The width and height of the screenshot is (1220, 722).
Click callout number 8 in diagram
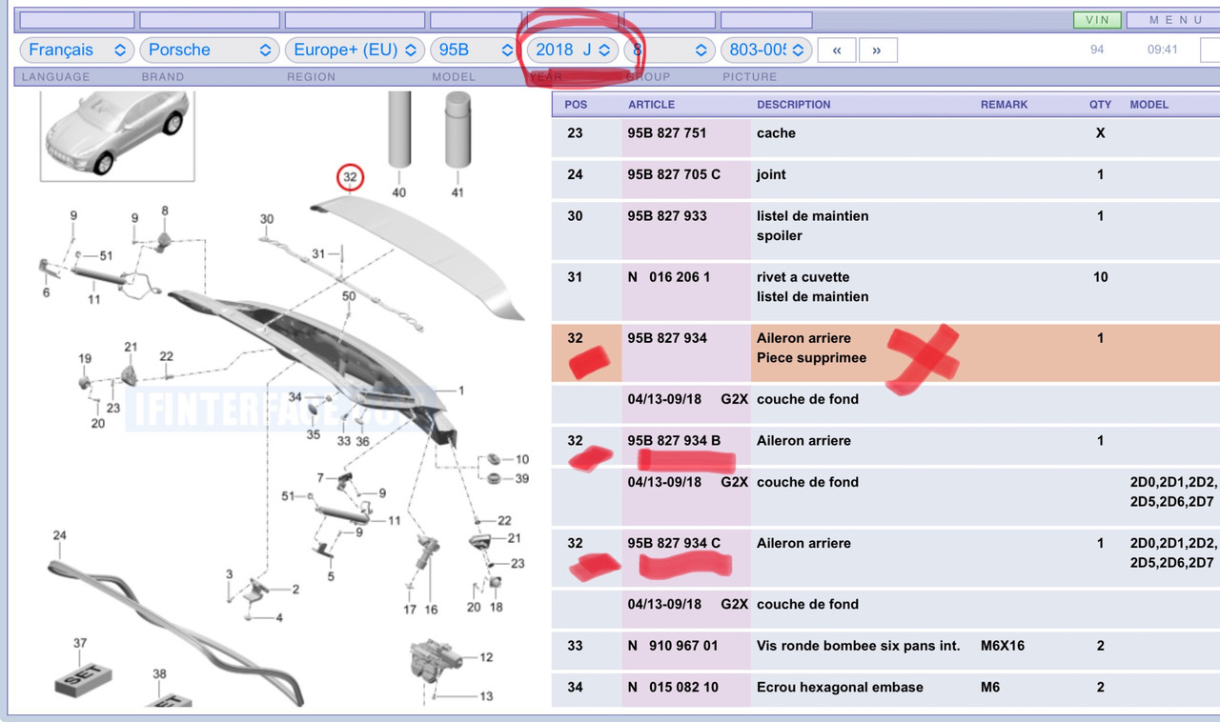[164, 211]
